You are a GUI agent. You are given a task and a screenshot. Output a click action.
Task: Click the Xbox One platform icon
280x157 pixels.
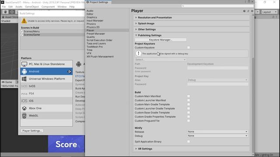(24, 108)
